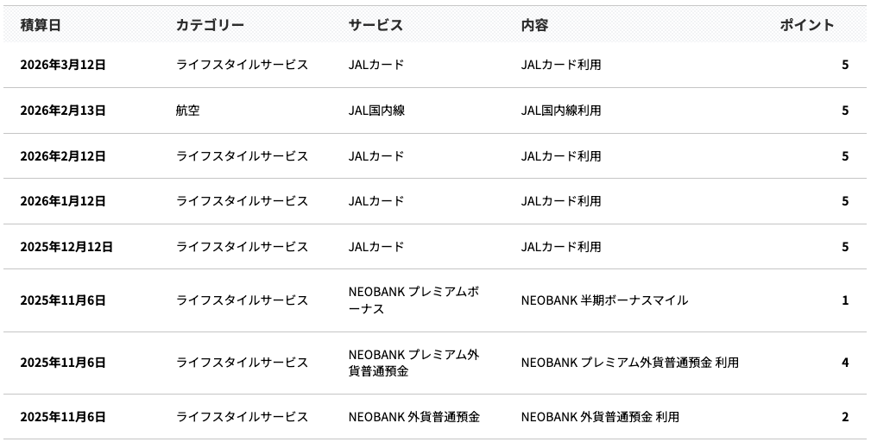
Task: Click the 内容 column header
Action: click(534, 25)
